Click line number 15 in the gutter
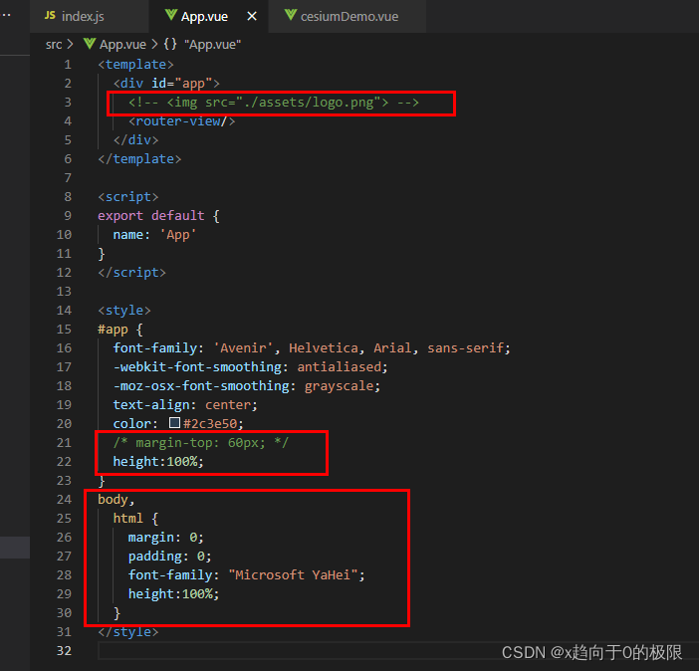The image size is (699, 671). [x=64, y=330]
